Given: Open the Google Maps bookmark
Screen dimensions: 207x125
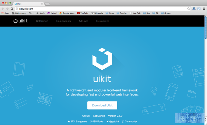Looking at the screenshot, I should (67, 13).
